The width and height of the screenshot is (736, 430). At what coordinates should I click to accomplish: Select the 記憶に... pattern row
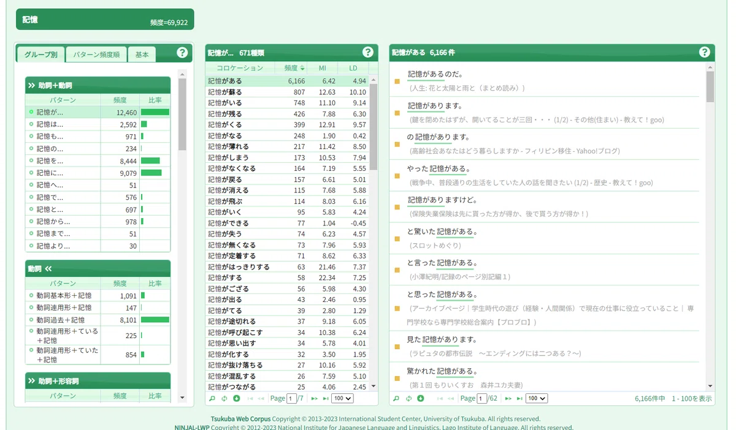coord(98,173)
